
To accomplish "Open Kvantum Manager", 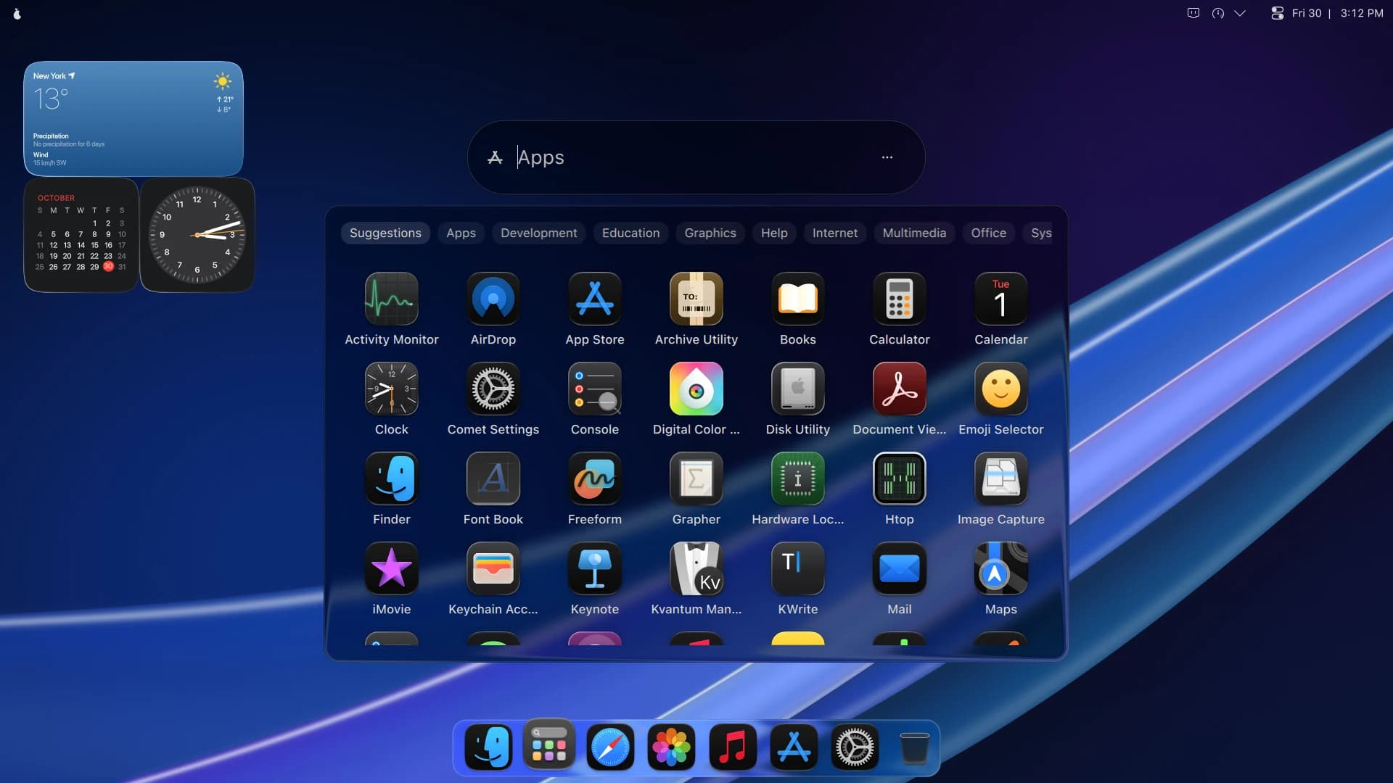I will tap(696, 568).
